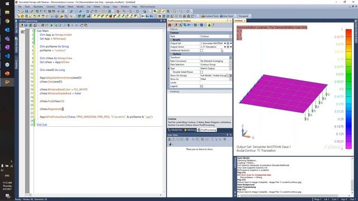Click the cView.Regenerate() code line
358x201 pixels.
(52, 109)
